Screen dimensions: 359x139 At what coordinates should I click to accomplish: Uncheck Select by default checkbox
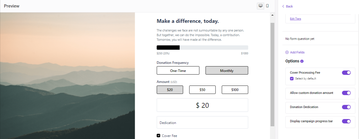(x=292, y=79)
